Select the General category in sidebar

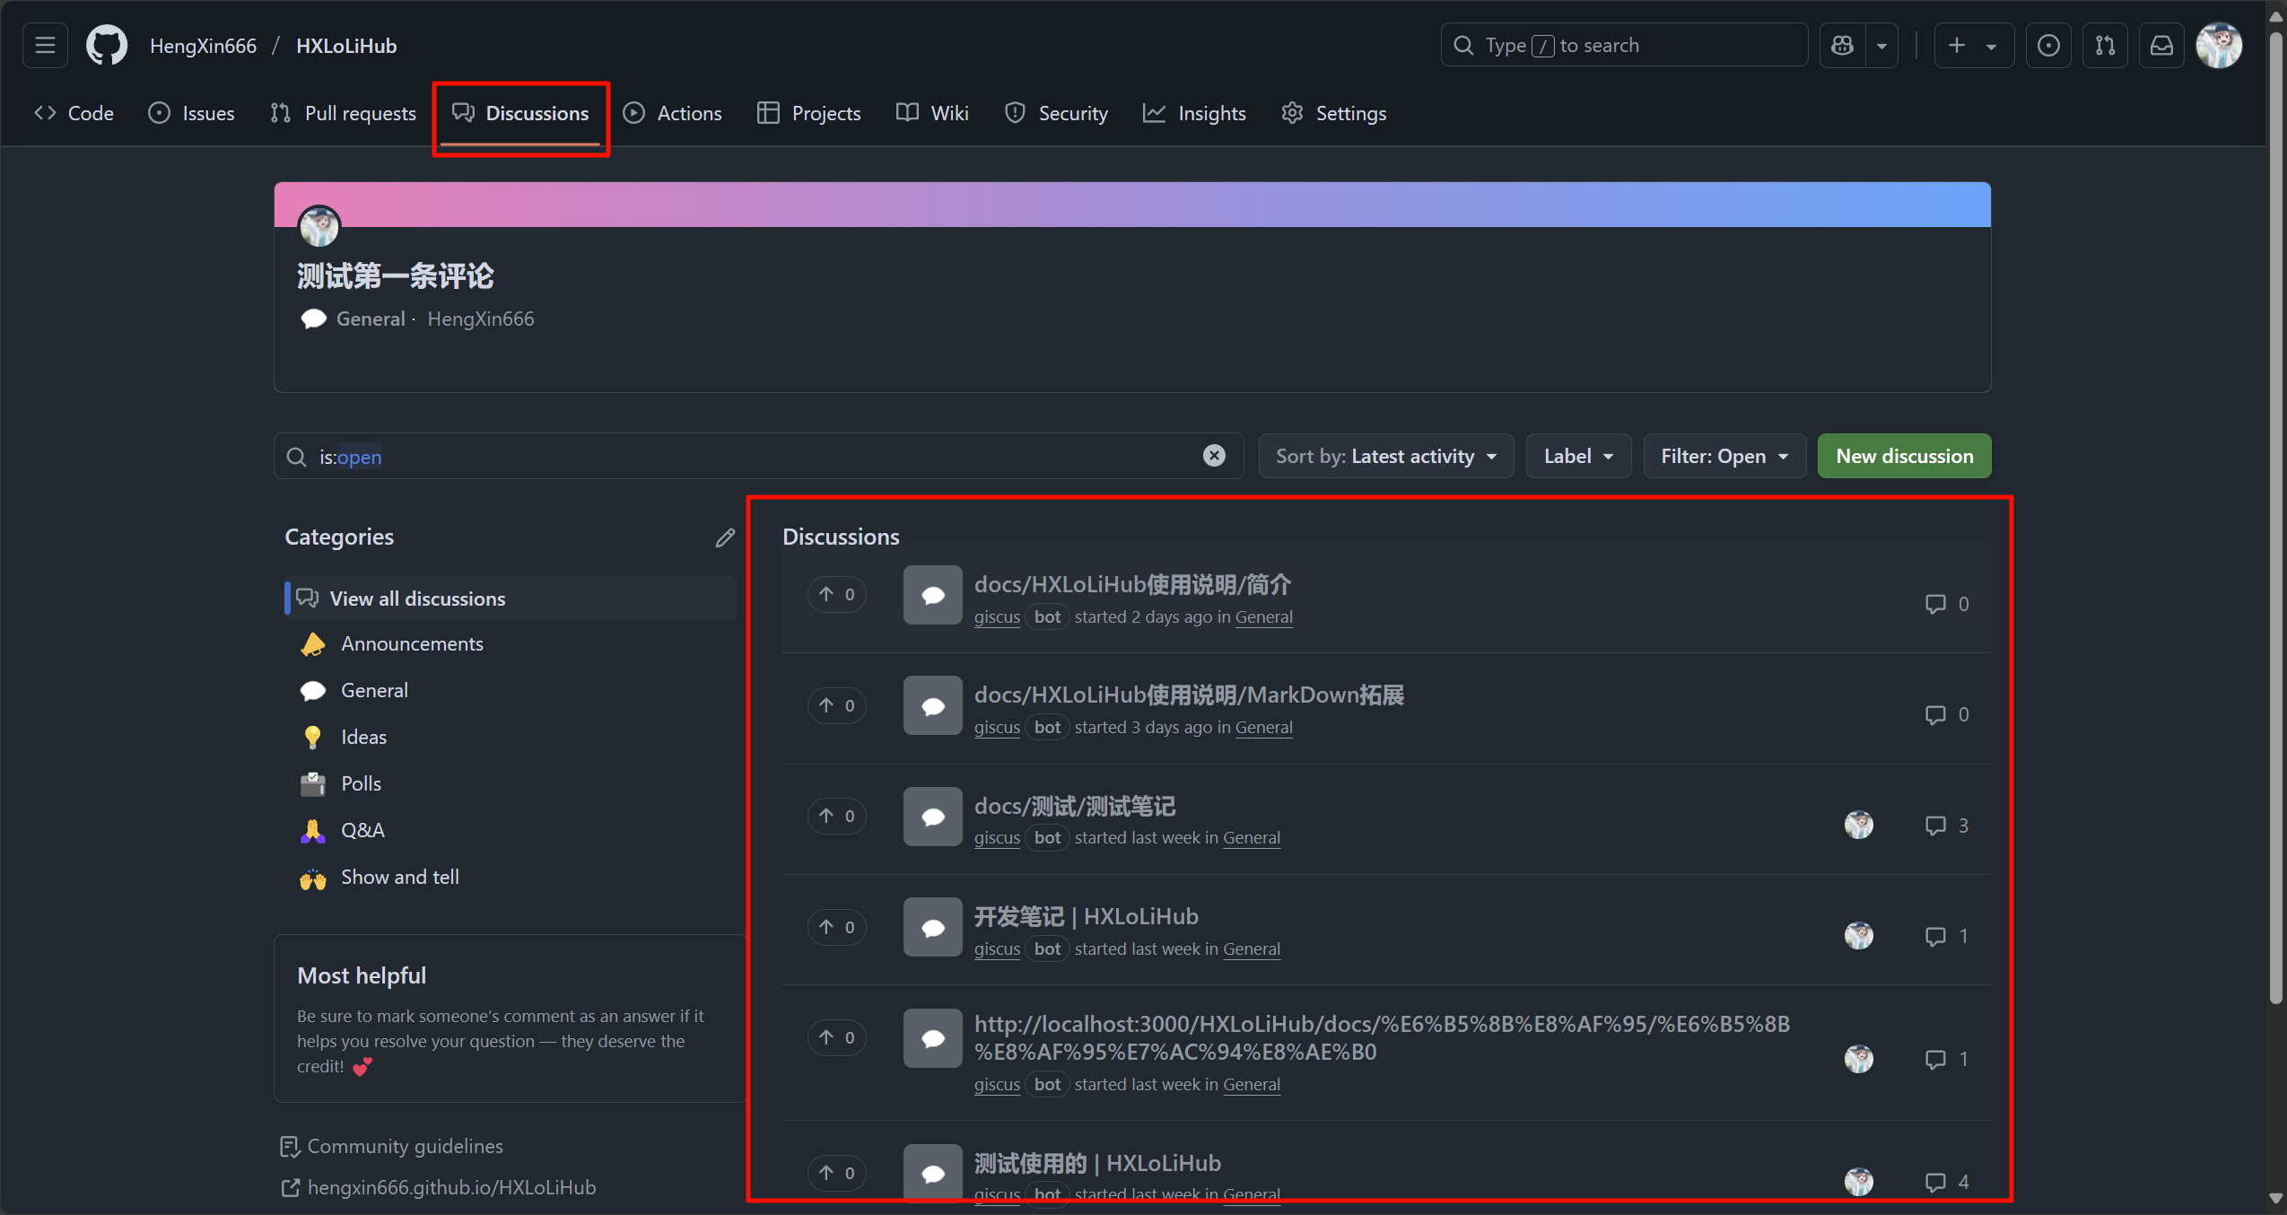tap(511, 691)
